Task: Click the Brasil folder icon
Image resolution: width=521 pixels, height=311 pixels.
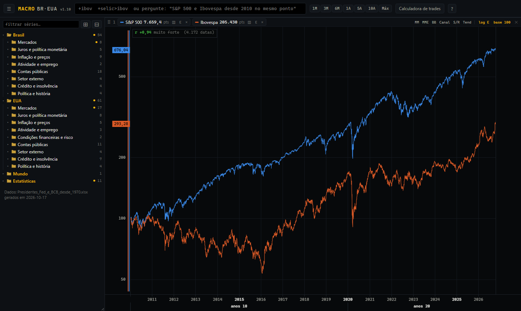Action: pyautogui.click(x=9, y=35)
